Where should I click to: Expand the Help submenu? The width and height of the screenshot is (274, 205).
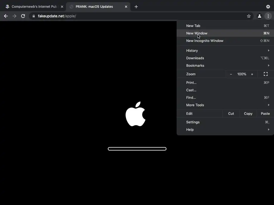[225, 130]
